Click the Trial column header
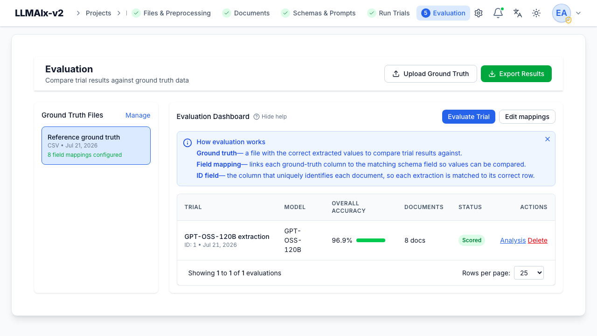This screenshot has height=336, width=597. pos(193,207)
